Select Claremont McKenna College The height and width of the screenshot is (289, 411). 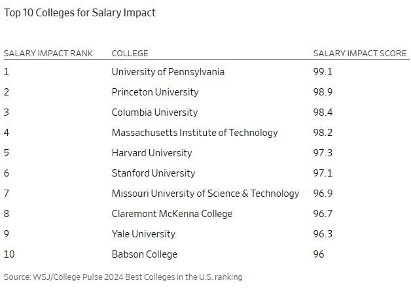(x=172, y=214)
